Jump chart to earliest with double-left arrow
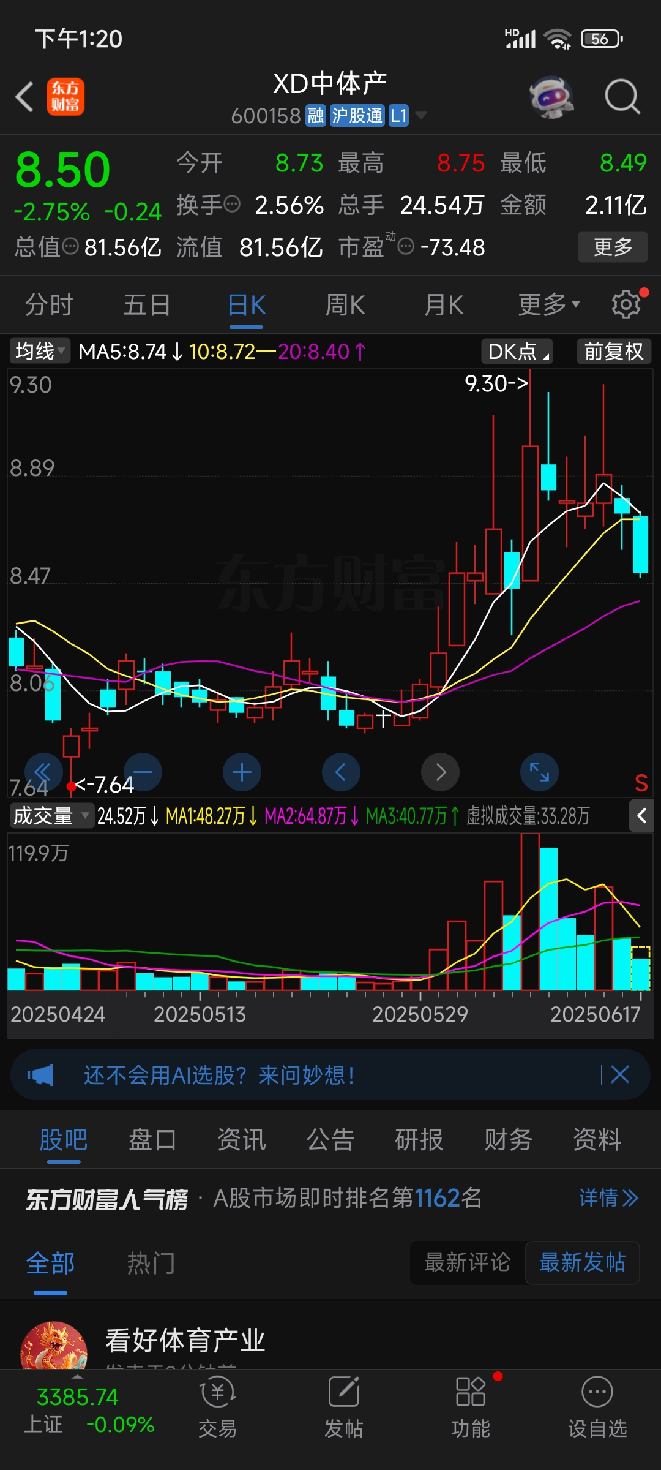 43,772
